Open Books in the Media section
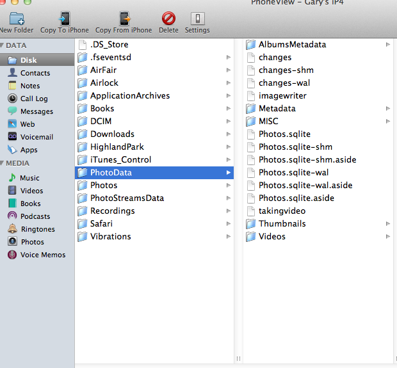This screenshot has height=368, width=397. tap(37, 204)
